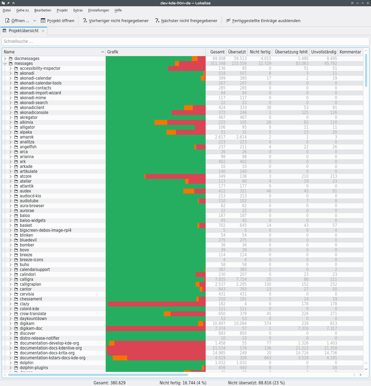371x386 pixels.
Task: Click the docmessages folder icon
Action: pyautogui.click(x=11, y=59)
